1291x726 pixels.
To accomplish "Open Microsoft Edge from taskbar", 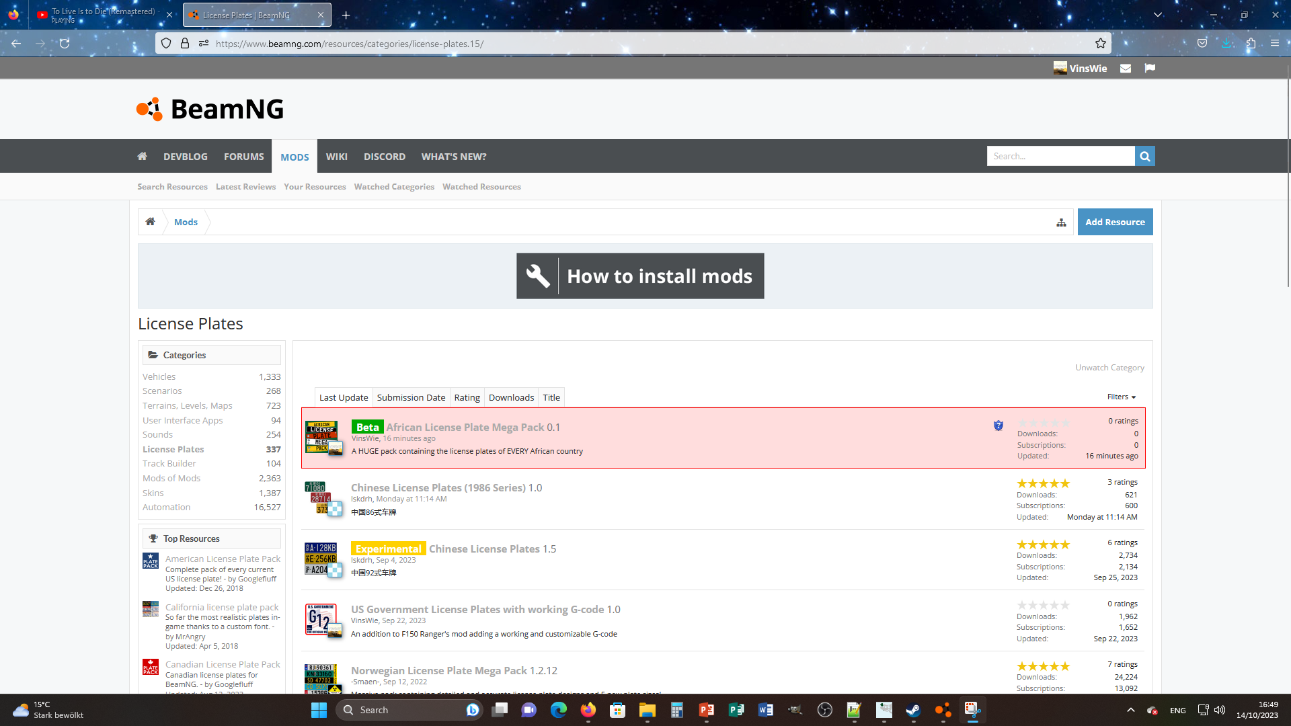I will [558, 710].
